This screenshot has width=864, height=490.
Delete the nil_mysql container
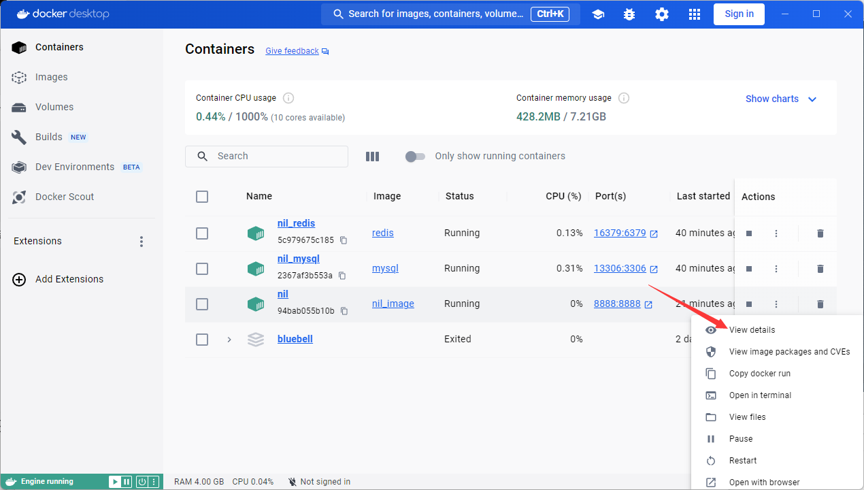pyautogui.click(x=820, y=269)
